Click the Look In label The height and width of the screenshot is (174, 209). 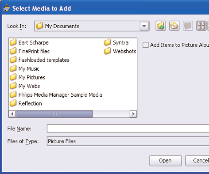click(17, 26)
